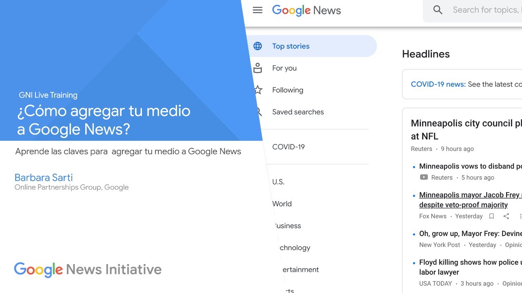Bookmark the Fox News article
The height and width of the screenshot is (293, 522).
point(491,216)
